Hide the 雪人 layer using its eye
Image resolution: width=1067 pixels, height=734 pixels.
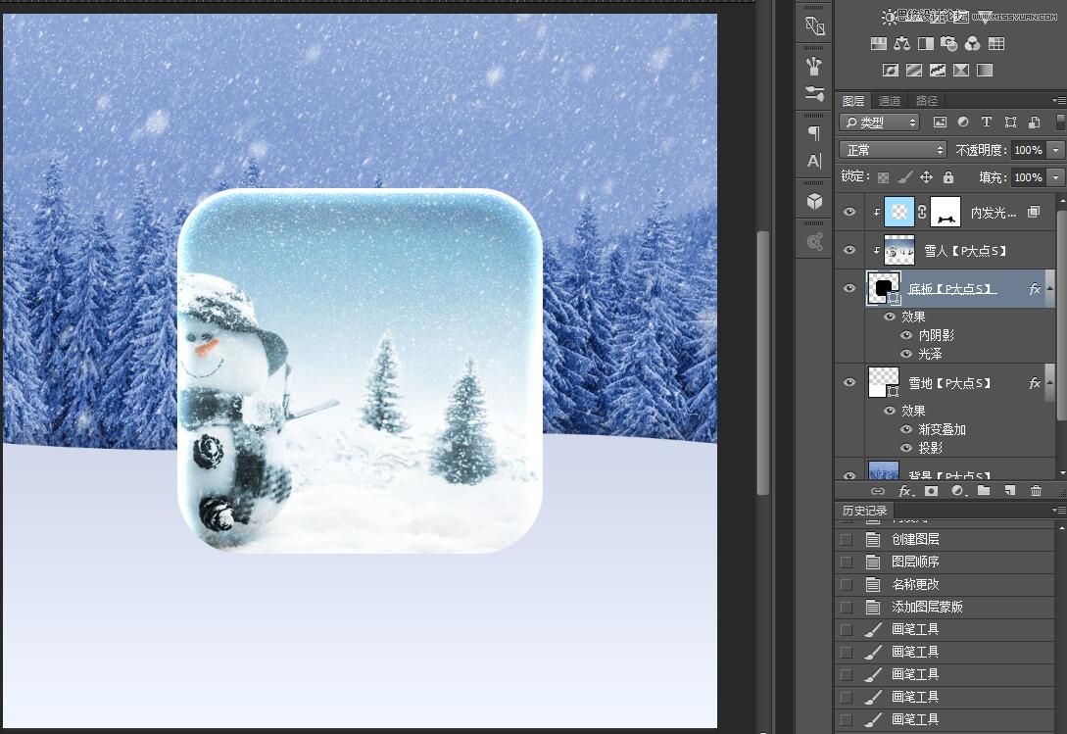tap(849, 250)
